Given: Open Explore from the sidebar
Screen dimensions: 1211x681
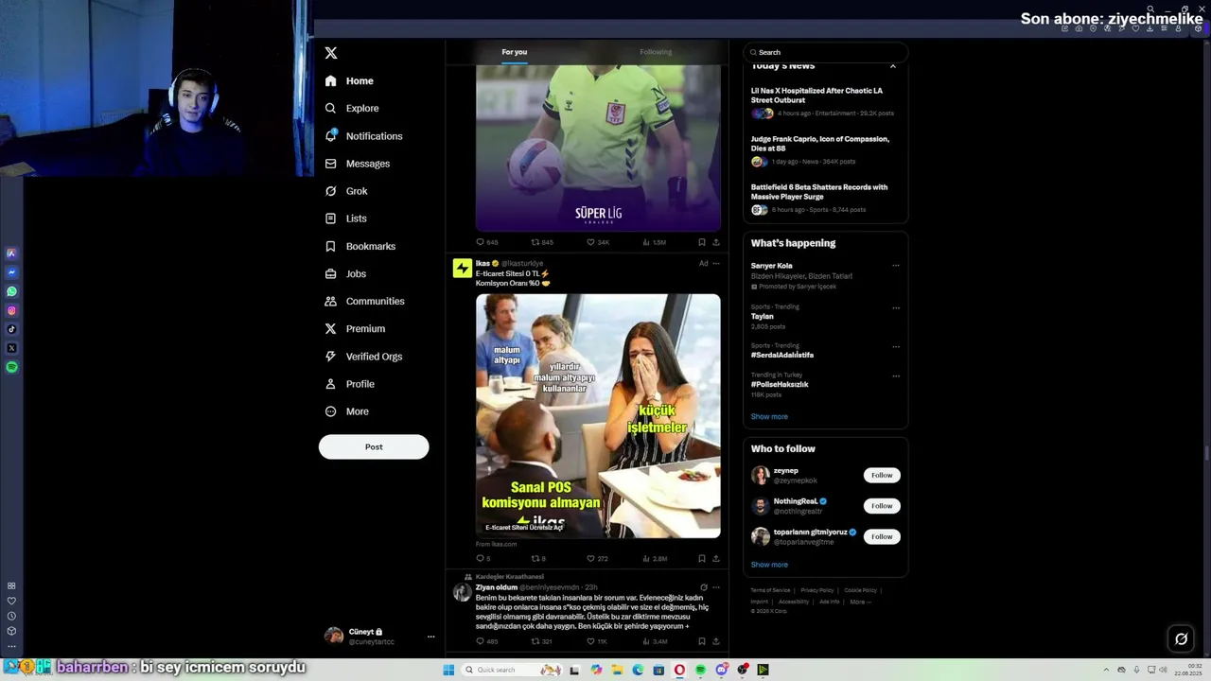Looking at the screenshot, I should coord(352,109).
